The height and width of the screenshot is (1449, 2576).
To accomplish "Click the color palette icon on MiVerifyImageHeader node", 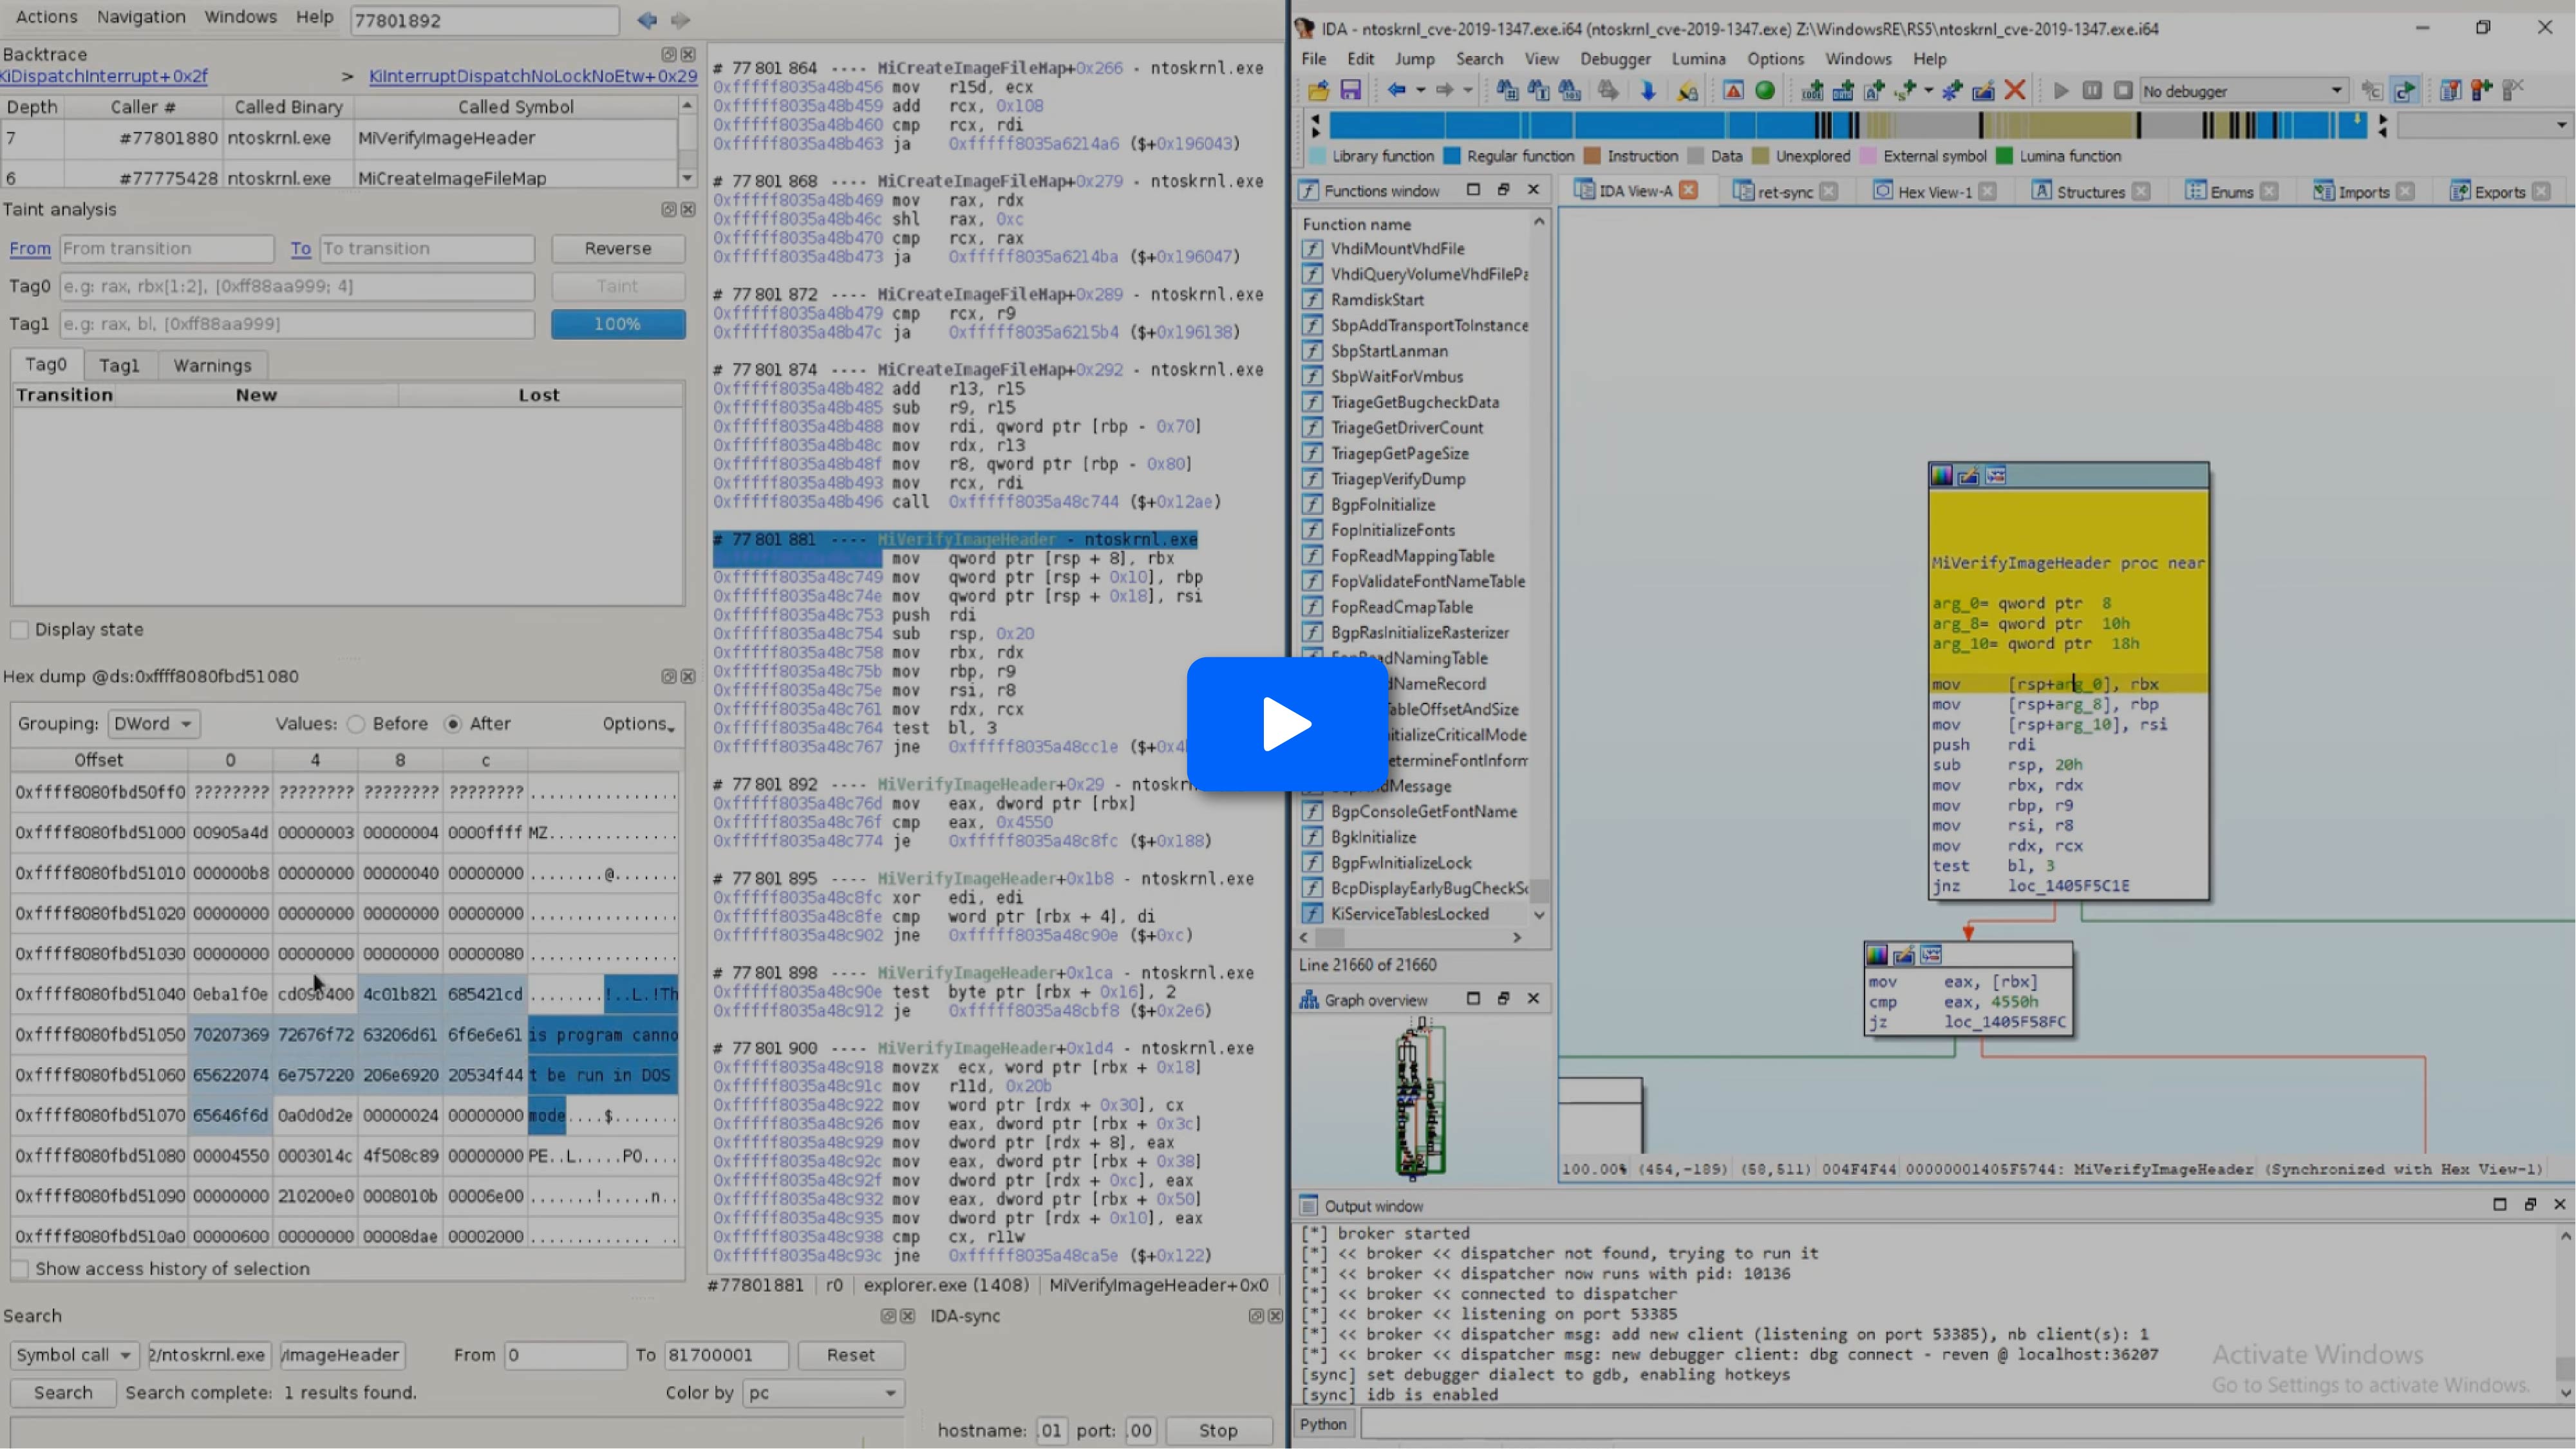I will click(1941, 476).
